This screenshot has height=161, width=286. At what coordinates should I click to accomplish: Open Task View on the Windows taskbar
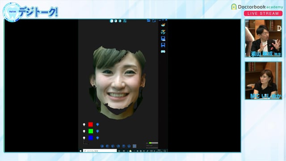click(x=124, y=151)
